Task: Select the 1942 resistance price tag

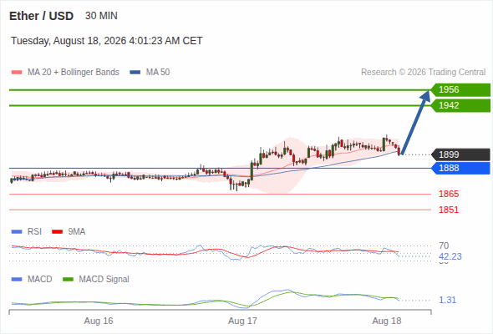Action: pos(460,105)
